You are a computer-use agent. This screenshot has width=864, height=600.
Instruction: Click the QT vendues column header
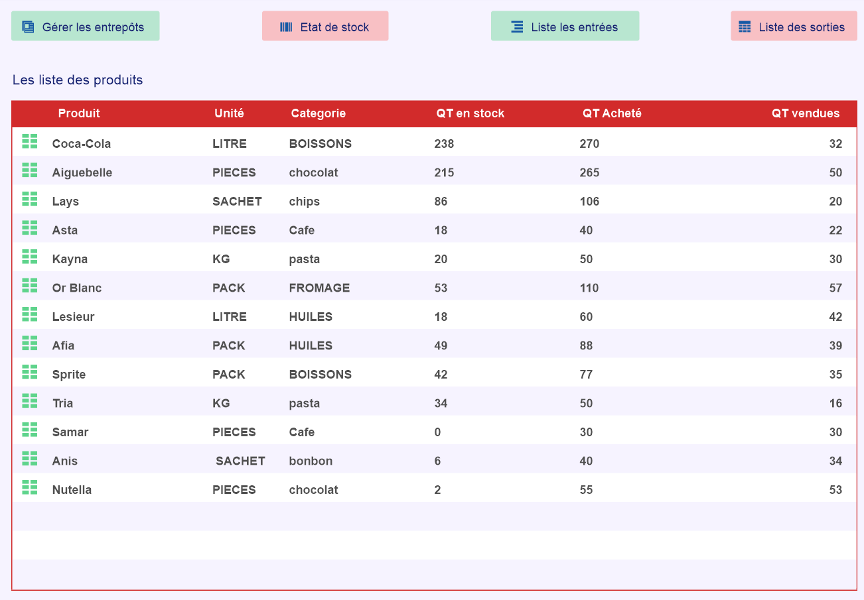(806, 113)
